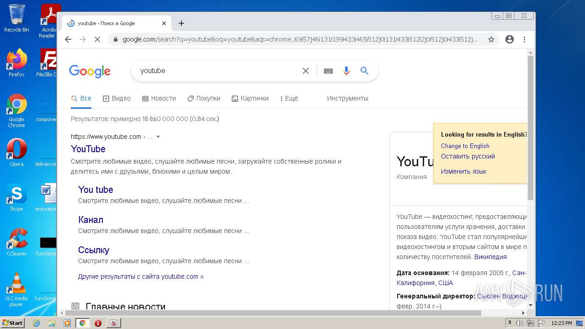The height and width of the screenshot is (329, 585).
Task: Open the Канал sitelink
Action: (x=90, y=220)
